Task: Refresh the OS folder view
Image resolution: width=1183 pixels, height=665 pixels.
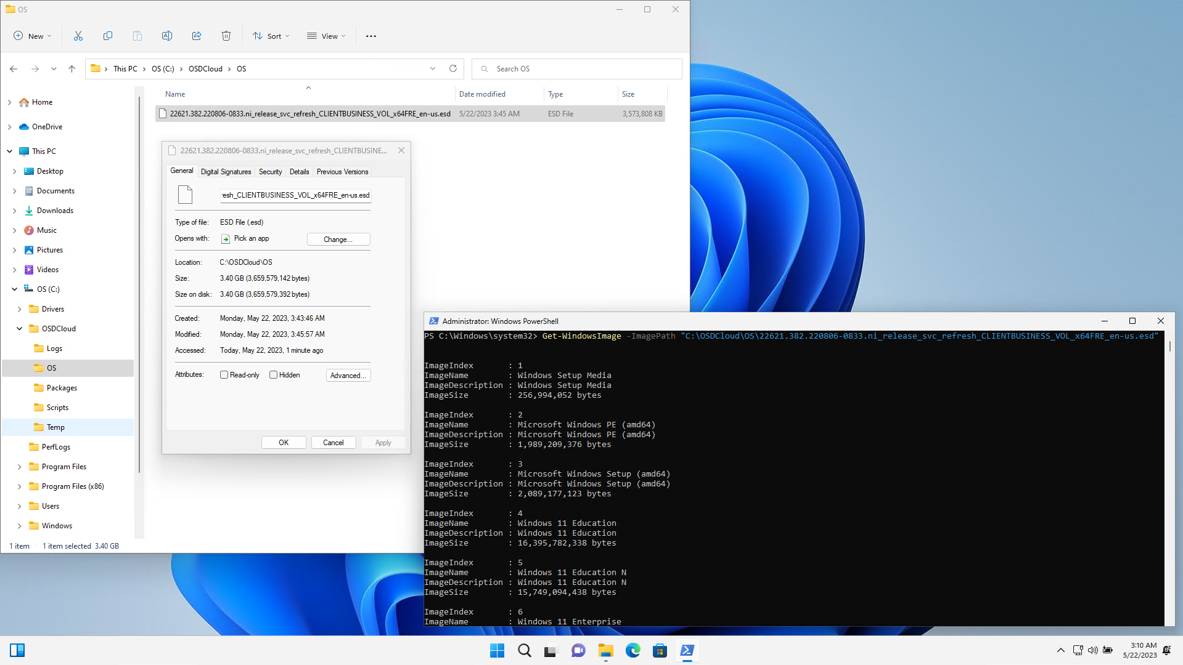Action: coord(453,68)
